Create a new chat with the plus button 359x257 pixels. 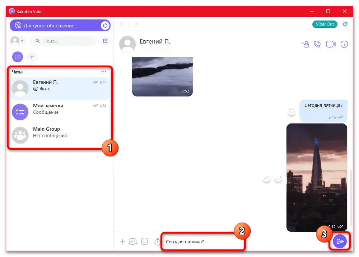click(32, 57)
